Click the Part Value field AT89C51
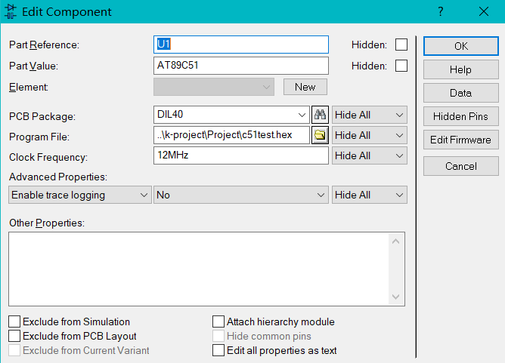This screenshot has width=505, height=363. [241, 66]
